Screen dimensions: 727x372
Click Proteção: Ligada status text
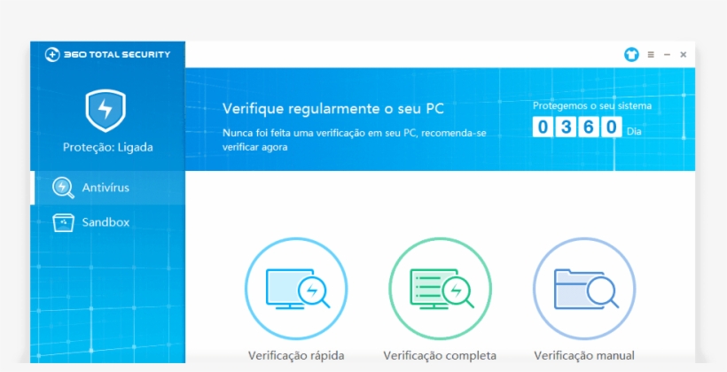coord(107,147)
